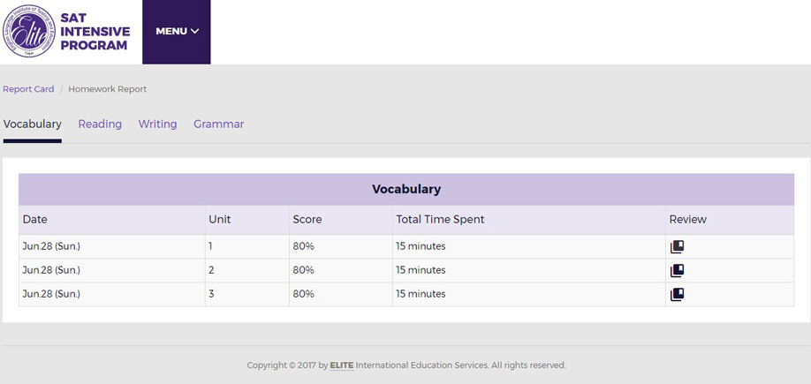Viewport: 811px width, 384px height.
Task: Click SAT Intensive Program title
Action: click(95, 32)
